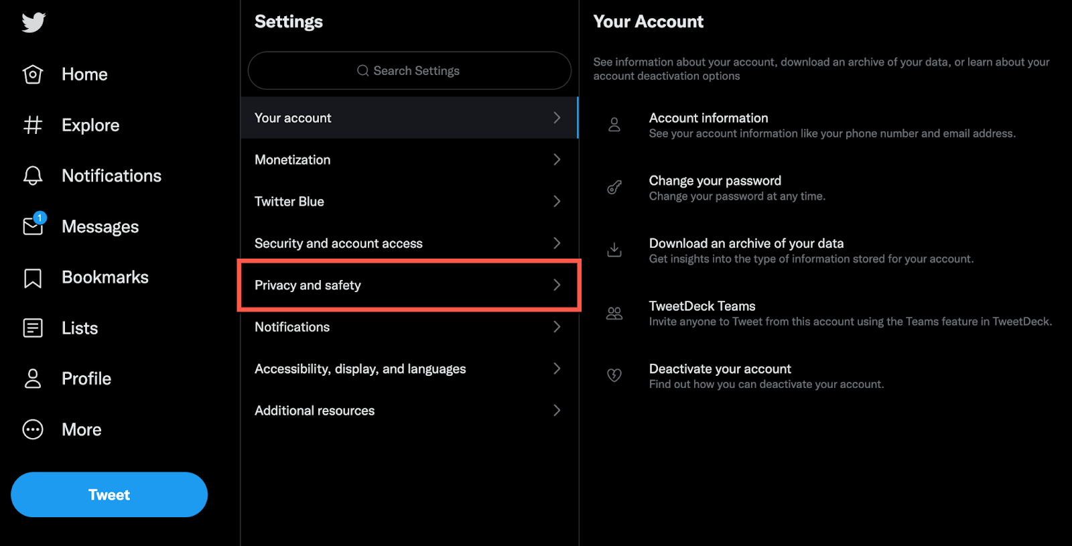The image size is (1072, 546).
Task: Select Privacy and safety settings item
Action: click(x=409, y=285)
